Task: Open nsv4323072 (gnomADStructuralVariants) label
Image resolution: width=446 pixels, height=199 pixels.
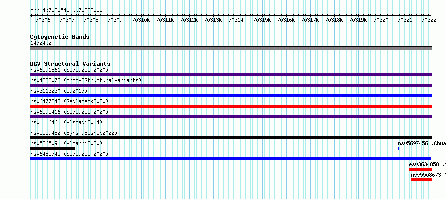Action: pyautogui.click(x=86, y=80)
